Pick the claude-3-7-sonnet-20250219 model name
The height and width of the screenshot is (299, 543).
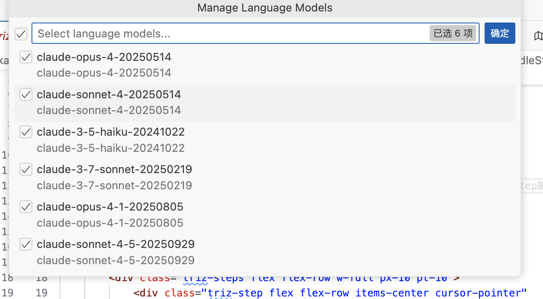pos(114,169)
